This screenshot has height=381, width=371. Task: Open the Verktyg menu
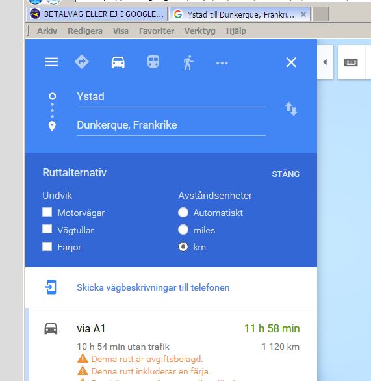point(200,31)
